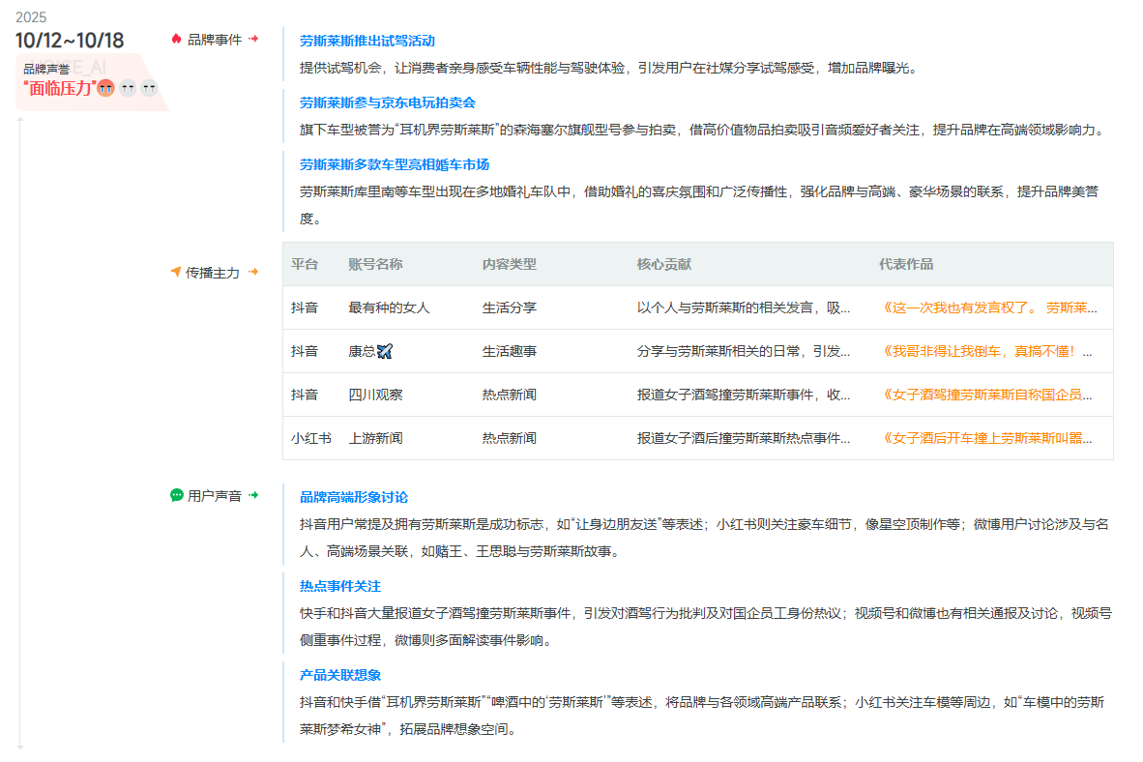The image size is (1143, 762).
Task: Select the 上游新闻 account row on 小红书
Action: (375, 438)
